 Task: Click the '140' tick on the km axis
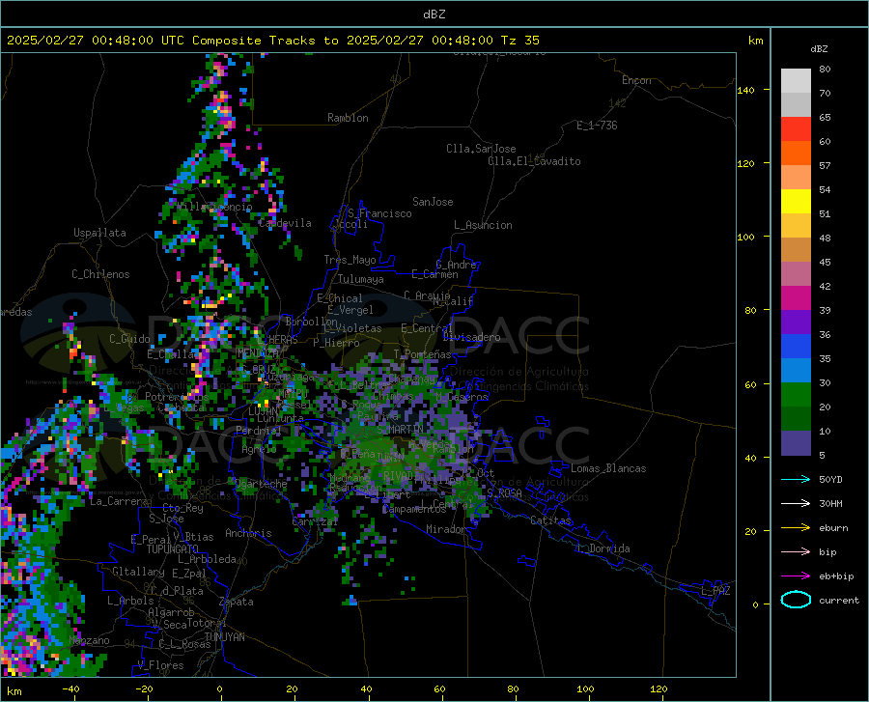[x=745, y=90]
